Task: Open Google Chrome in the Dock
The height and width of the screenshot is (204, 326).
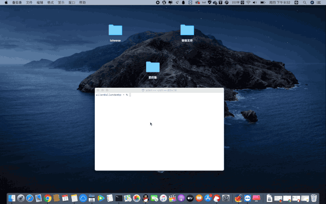Action: tap(47, 198)
